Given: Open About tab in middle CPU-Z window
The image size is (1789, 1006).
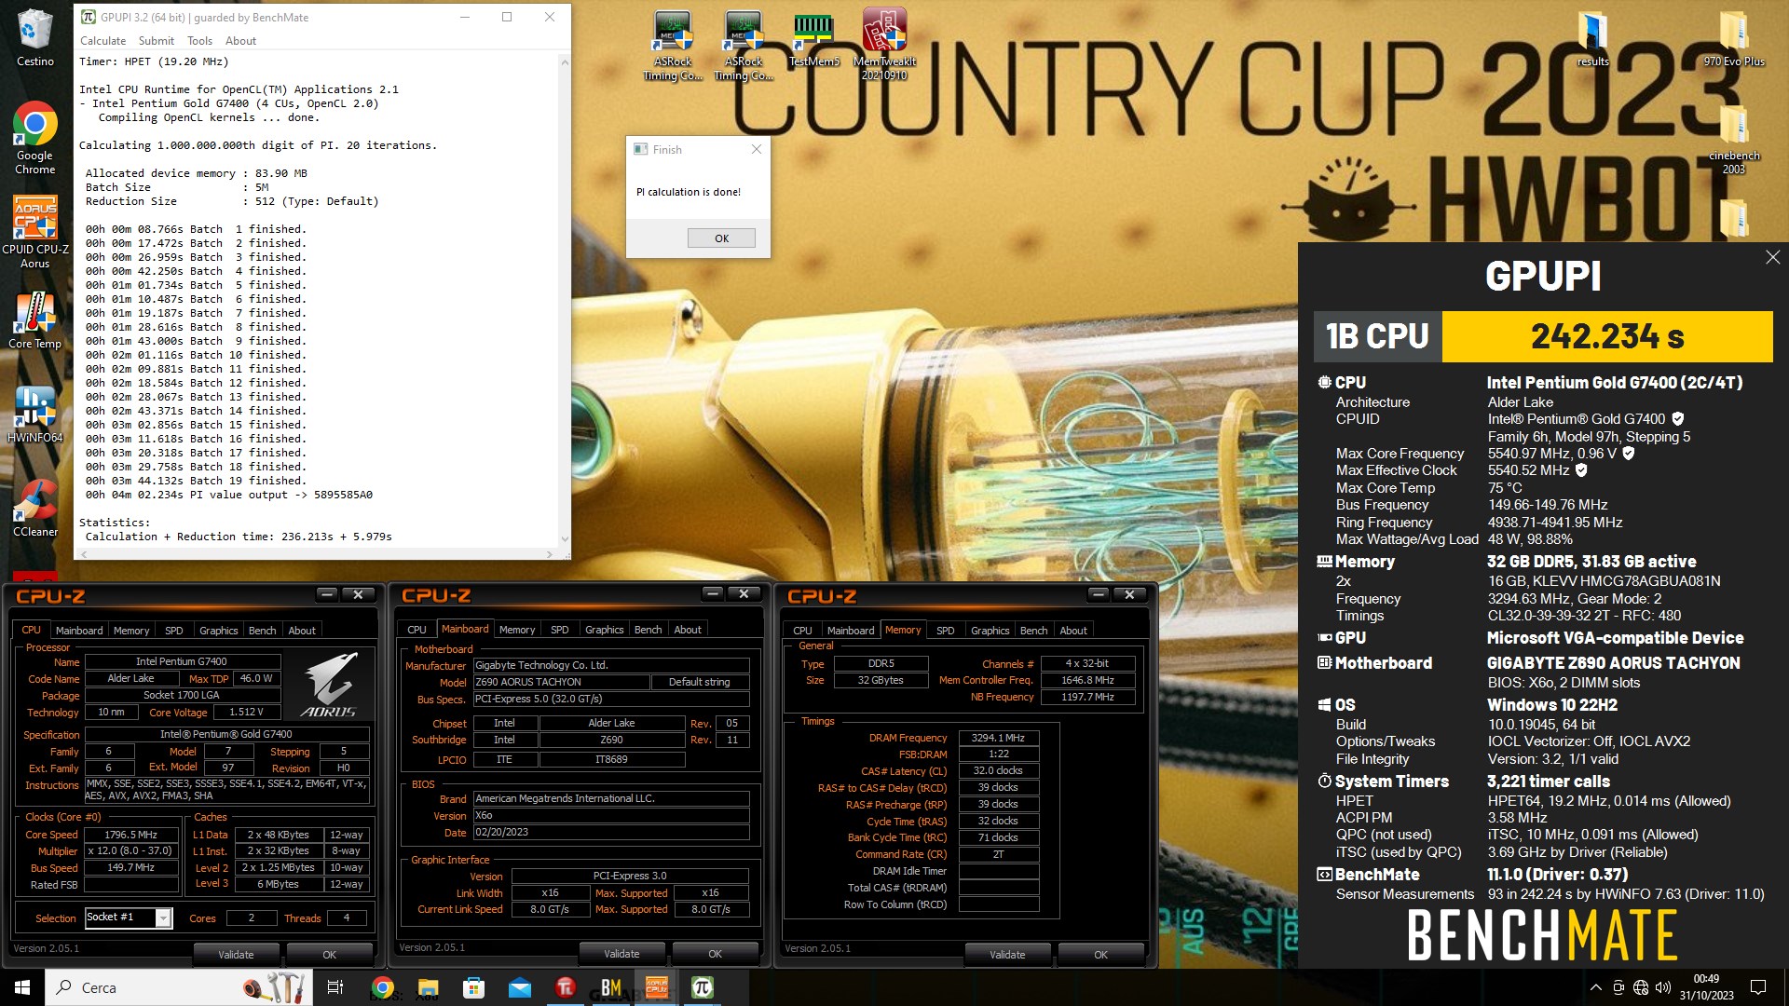Looking at the screenshot, I should [x=688, y=631].
